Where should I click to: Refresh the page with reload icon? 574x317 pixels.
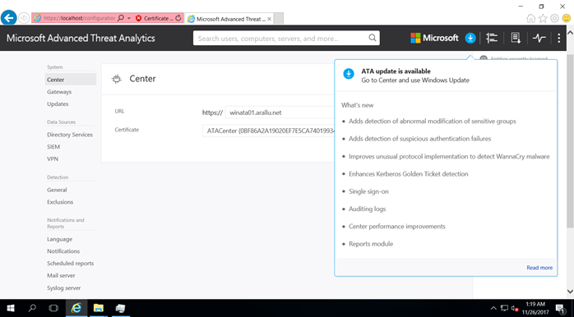pos(178,18)
